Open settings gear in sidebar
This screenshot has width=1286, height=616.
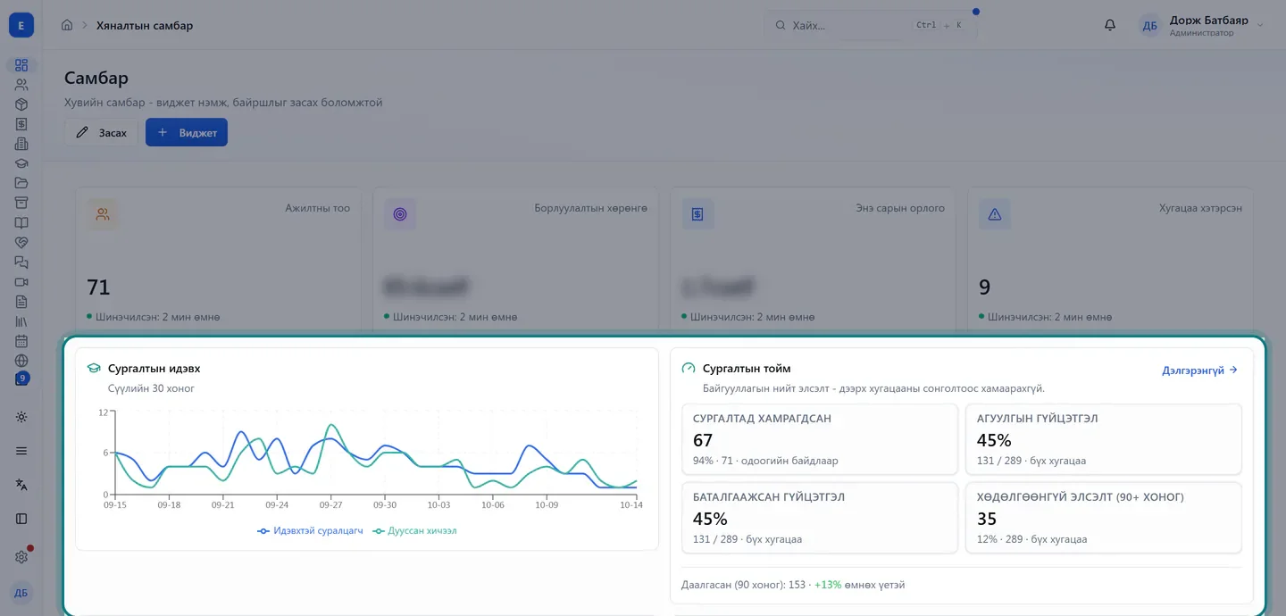[21, 557]
